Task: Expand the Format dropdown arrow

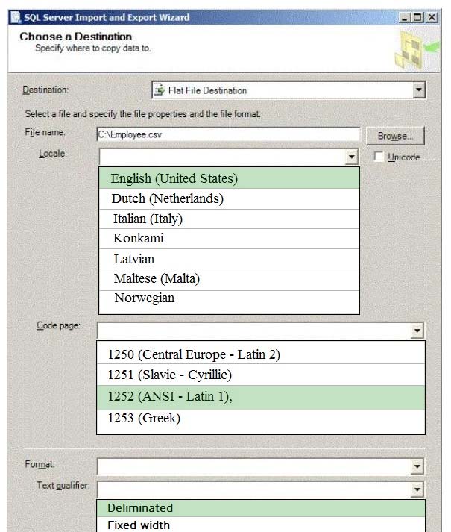Action: pos(417,466)
